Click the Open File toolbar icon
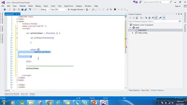 [19, 10]
